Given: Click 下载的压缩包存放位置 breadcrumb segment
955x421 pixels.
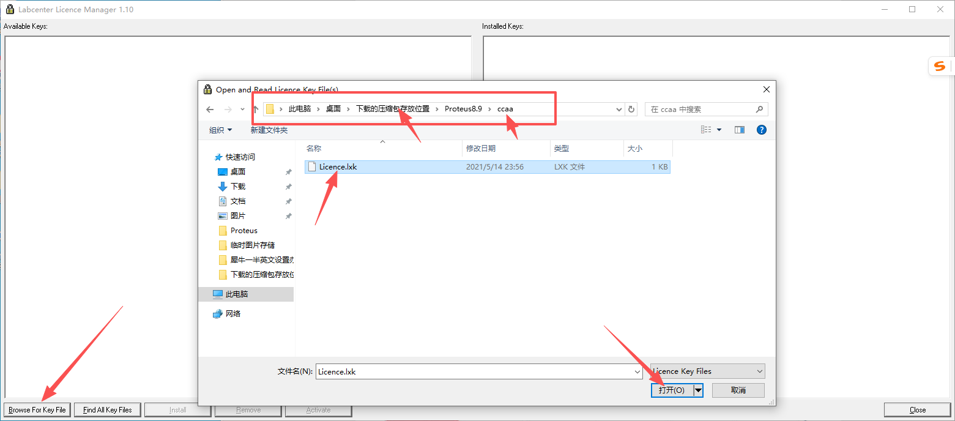Looking at the screenshot, I should [x=393, y=109].
